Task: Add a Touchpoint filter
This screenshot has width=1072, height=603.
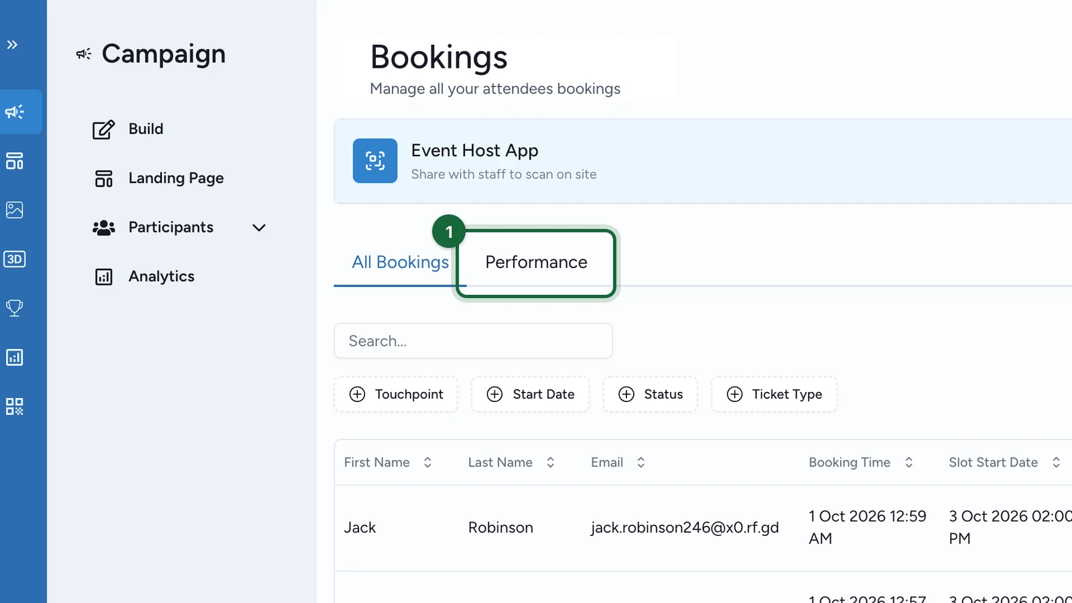Action: [396, 395]
